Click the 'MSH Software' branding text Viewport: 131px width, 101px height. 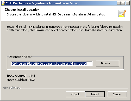[11, 88]
